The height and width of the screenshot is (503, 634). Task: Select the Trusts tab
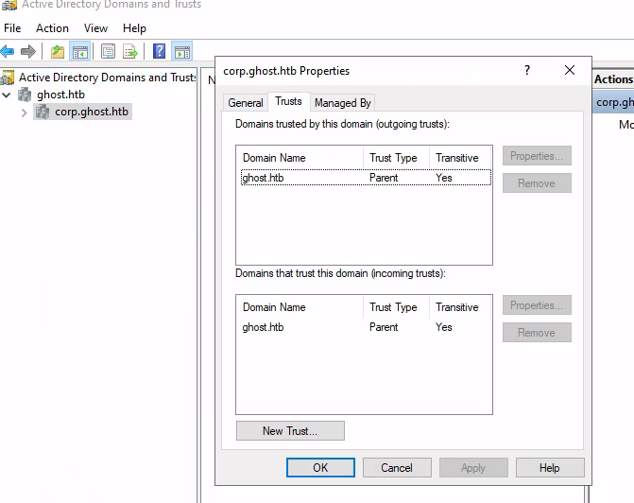coord(289,101)
